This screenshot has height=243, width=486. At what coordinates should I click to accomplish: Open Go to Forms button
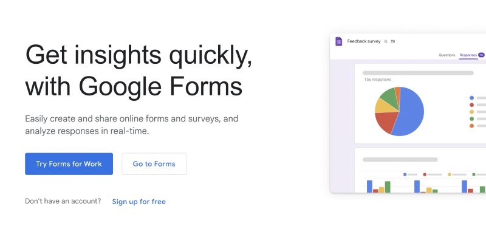[x=154, y=164]
